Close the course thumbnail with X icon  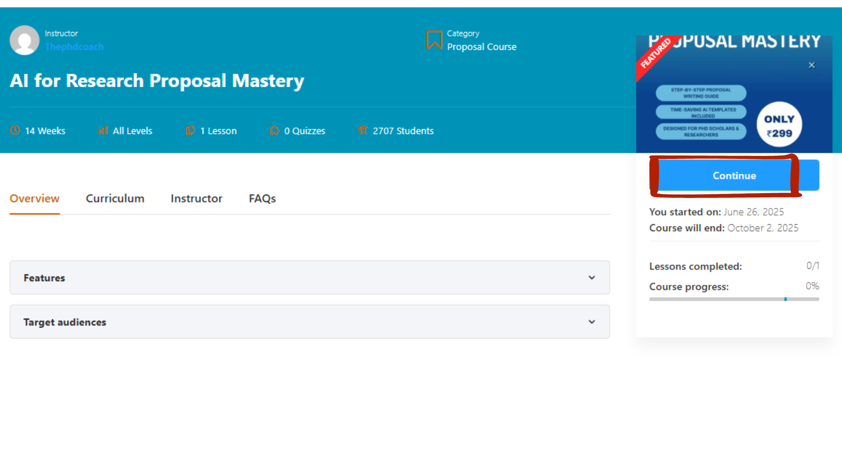812,65
